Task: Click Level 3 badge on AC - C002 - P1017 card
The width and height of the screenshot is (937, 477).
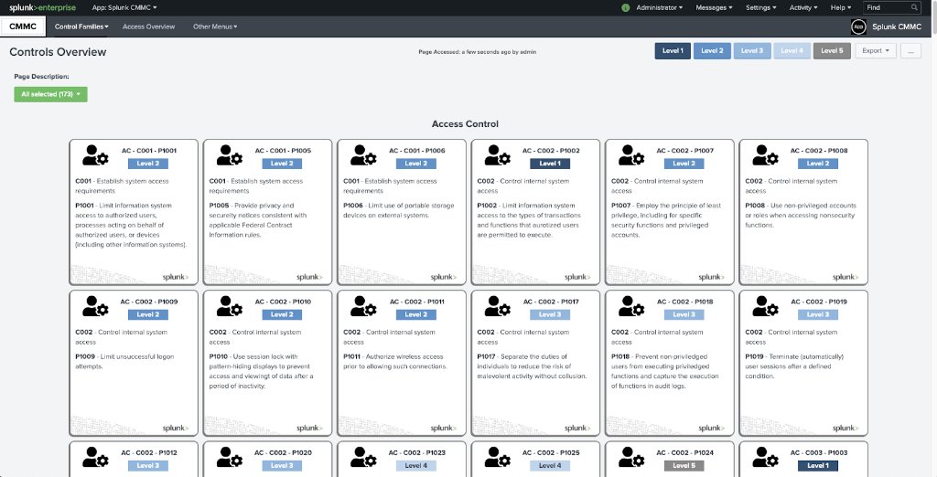Action: click(550, 314)
